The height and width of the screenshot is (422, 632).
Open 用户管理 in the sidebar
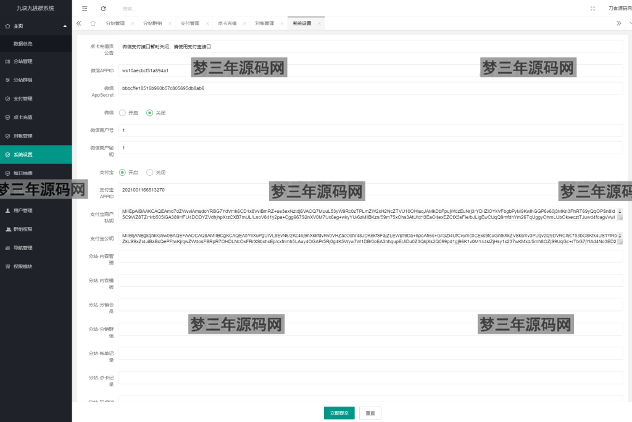[36, 211]
